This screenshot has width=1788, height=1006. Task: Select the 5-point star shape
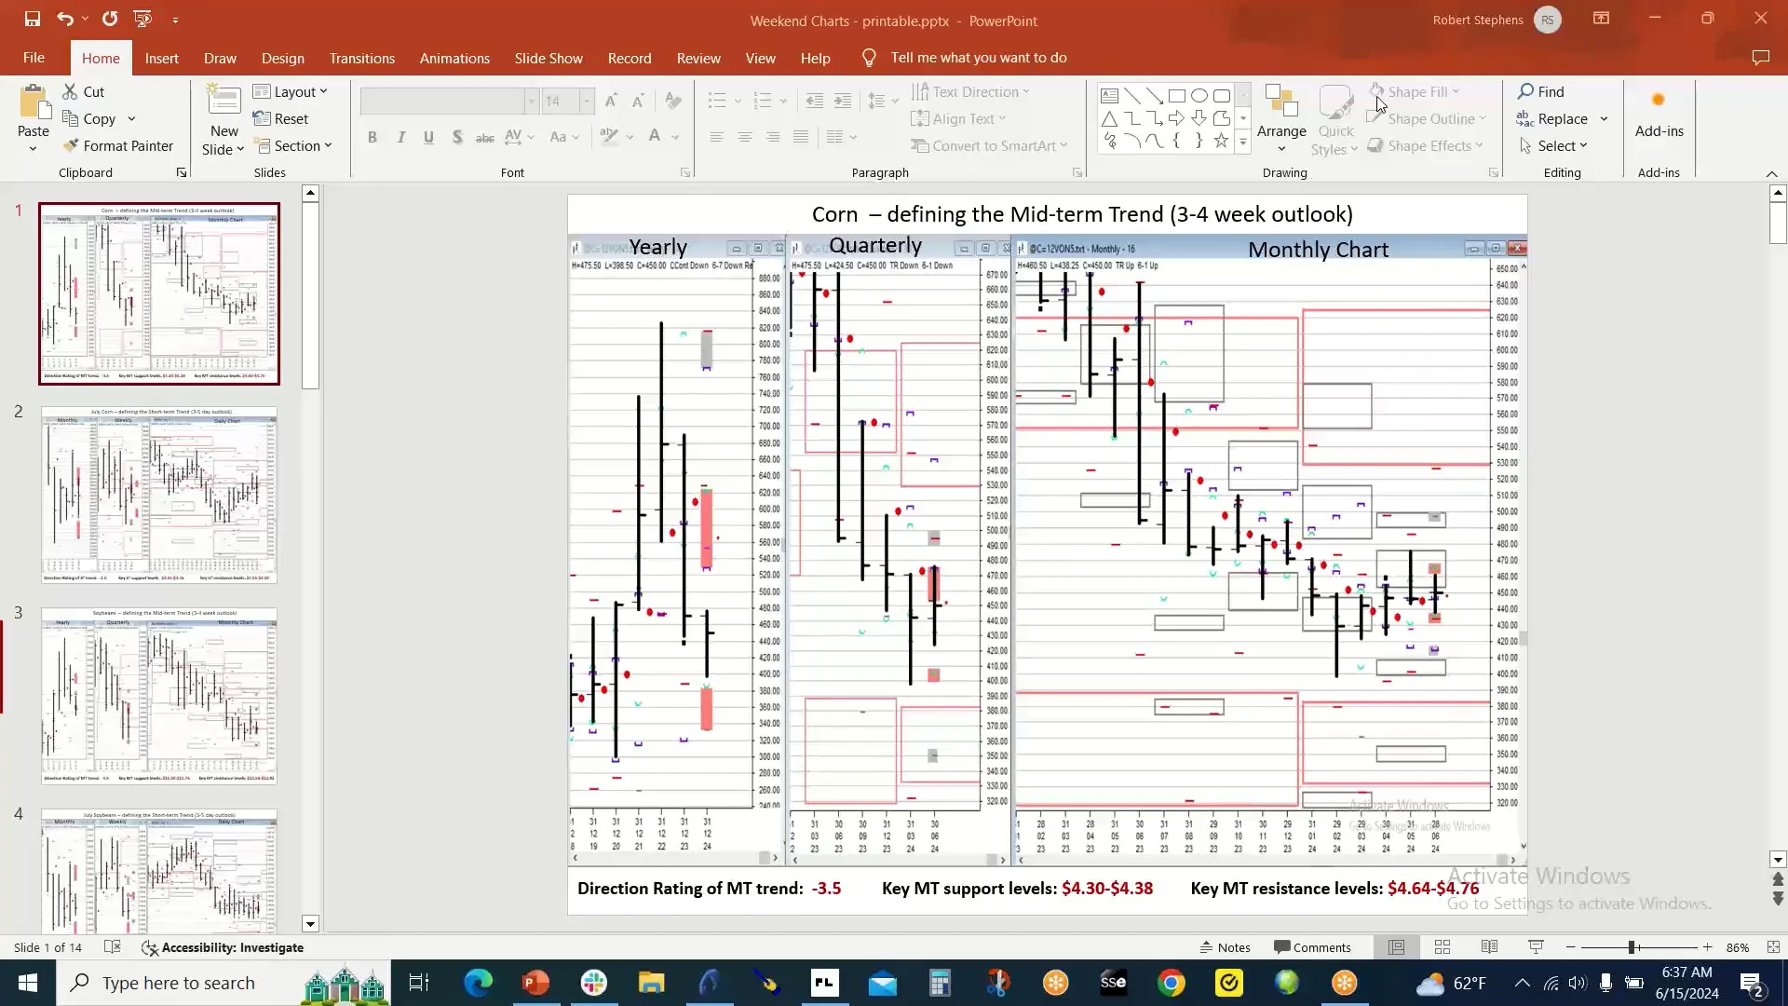[1221, 141]
